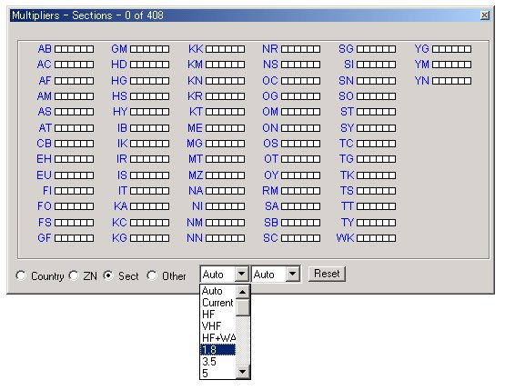Select the Sect radio button

pyautogui.click(x=108, y=275)
